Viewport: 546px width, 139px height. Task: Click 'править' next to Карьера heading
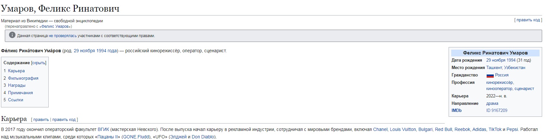(41, 119)
